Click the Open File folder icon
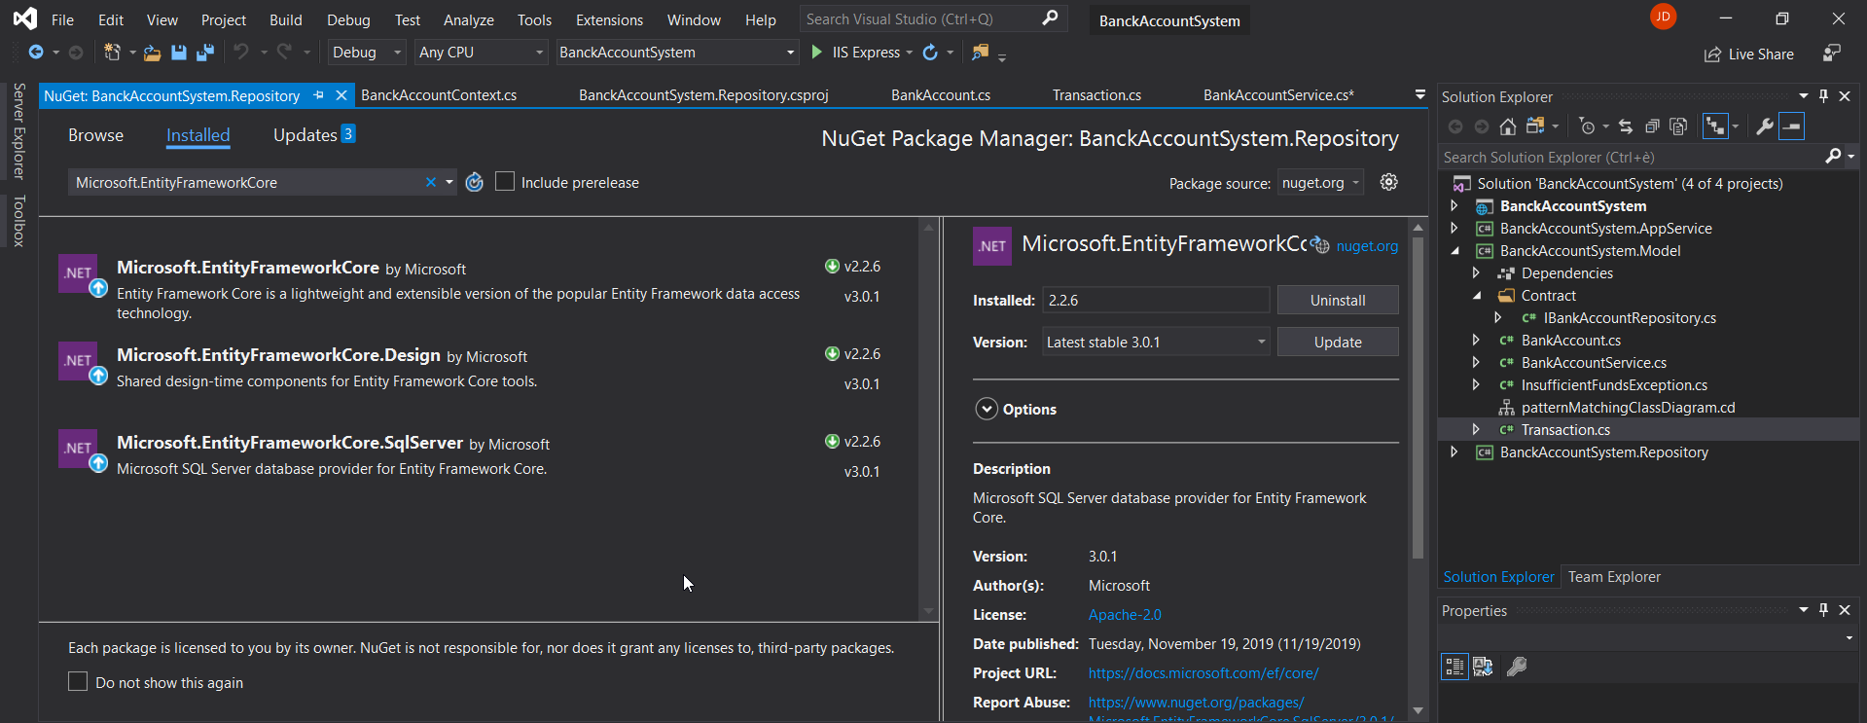Screen dimensions: 1867x723 click(152, 53)
